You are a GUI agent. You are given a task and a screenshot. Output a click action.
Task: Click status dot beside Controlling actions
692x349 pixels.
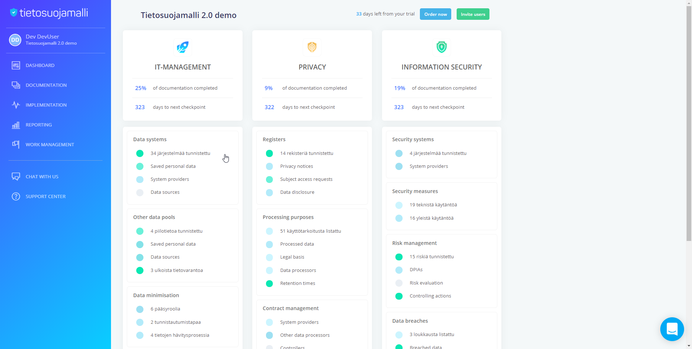(x=399, y=296)
